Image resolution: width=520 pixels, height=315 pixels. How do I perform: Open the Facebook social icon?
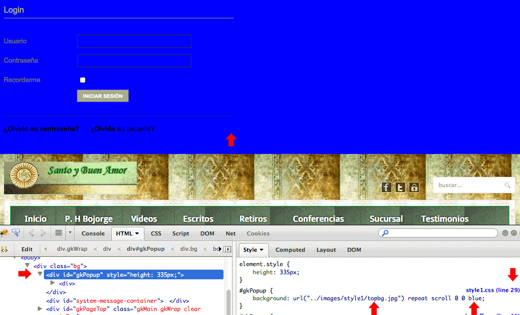coord(386,188)
